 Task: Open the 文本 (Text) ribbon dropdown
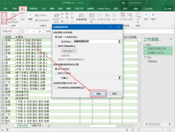(x=146, y=19)
